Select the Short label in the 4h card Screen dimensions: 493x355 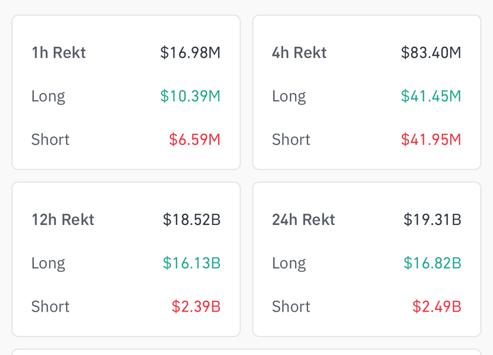(291, 140)
